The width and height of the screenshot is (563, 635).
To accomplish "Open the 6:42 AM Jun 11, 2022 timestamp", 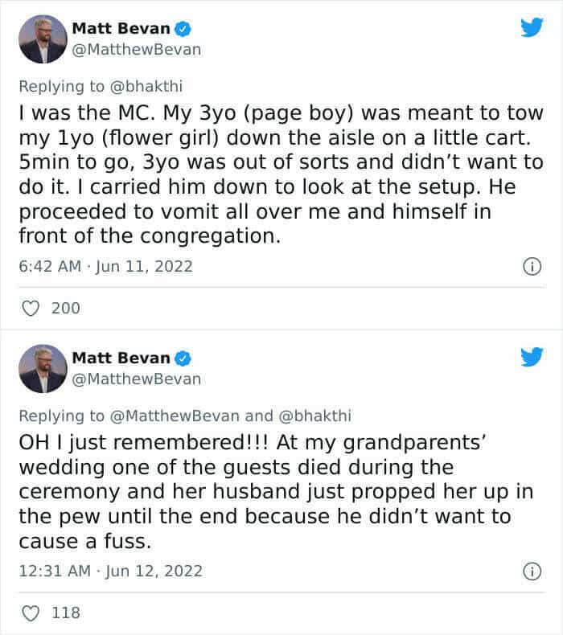I will [x=105, y=266].
